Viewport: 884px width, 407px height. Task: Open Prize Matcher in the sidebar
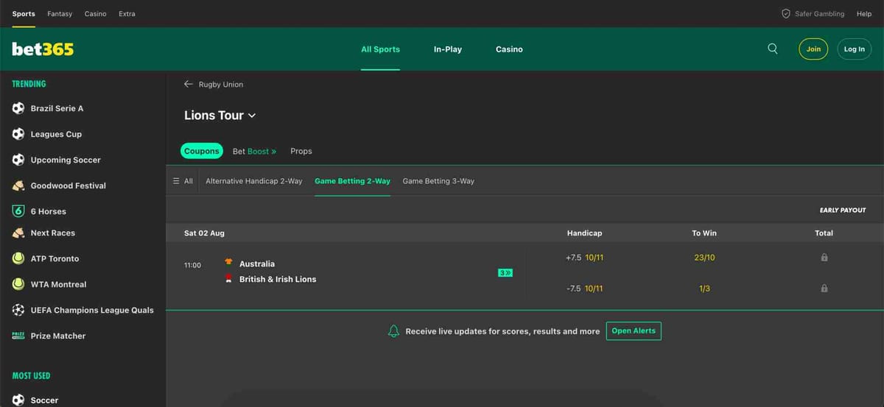click(x=58, y=336)
